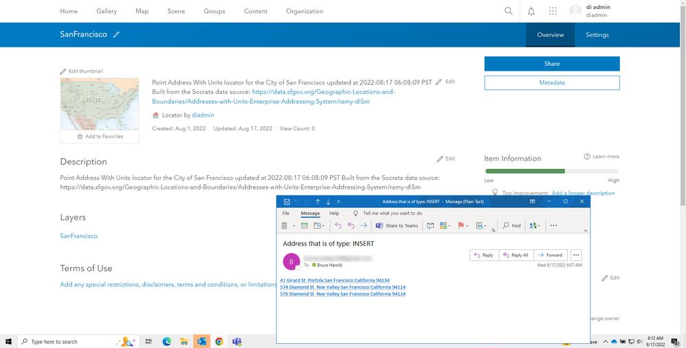This screenshot has width=686, height=348.
Task: Click the Archive icon in Outlook toolbar
Action: pyautogui.click(x=305, y=226)
